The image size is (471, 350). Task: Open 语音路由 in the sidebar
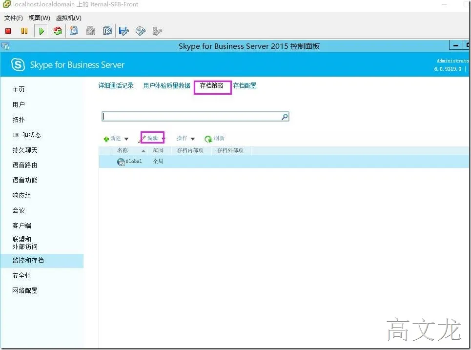25,165
